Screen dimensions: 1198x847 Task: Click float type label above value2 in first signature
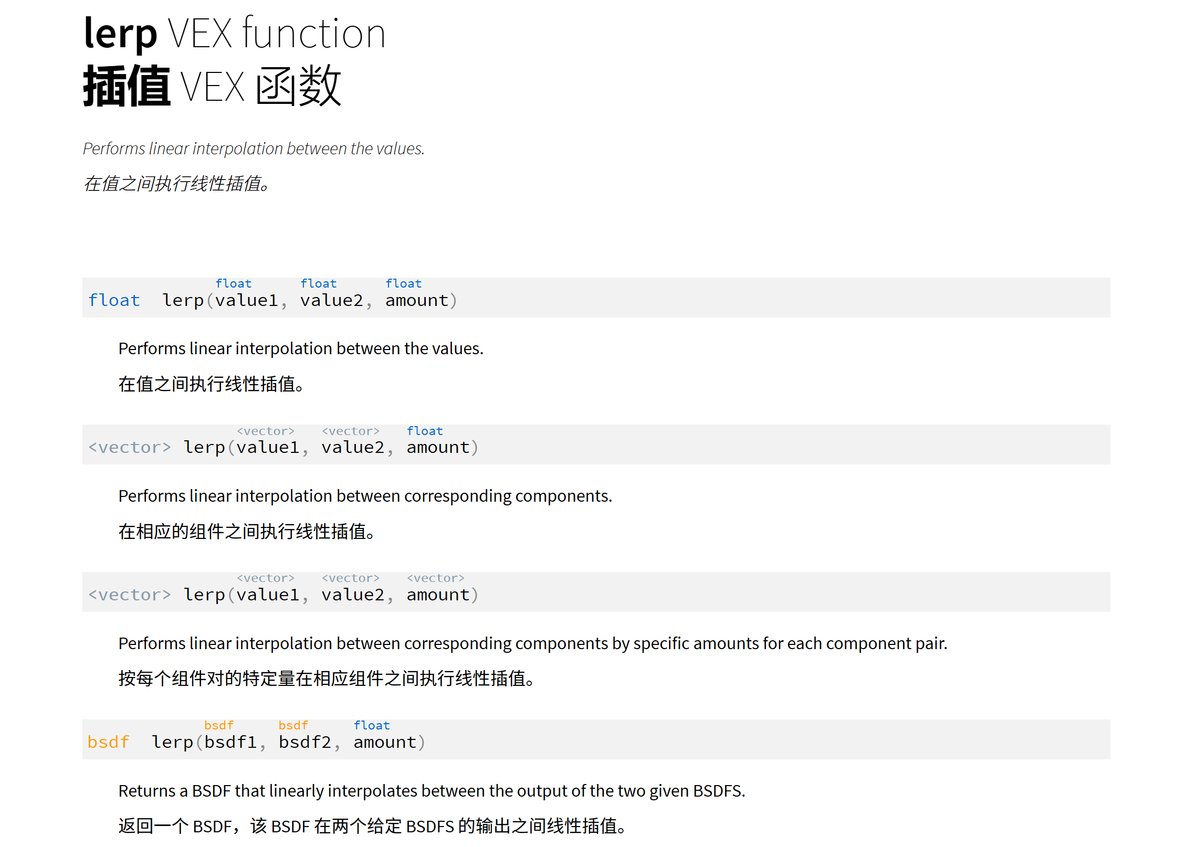pyautogui.click(x=319, y=283)
